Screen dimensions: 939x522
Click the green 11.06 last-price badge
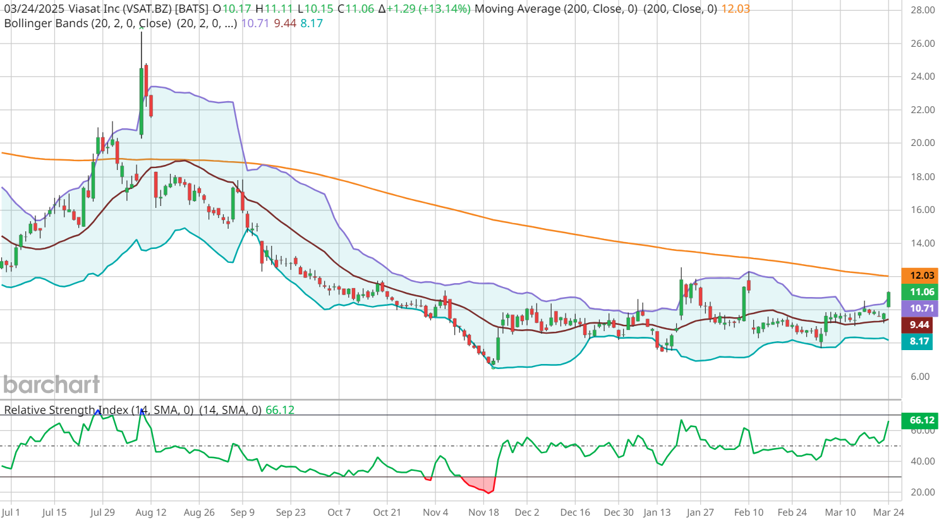click(921, 292)
